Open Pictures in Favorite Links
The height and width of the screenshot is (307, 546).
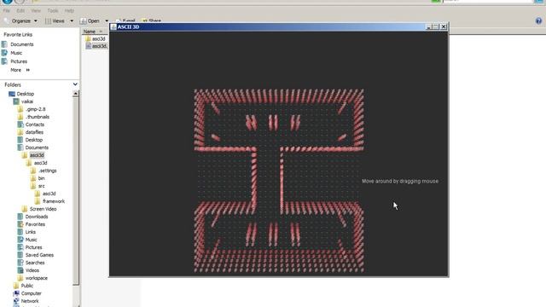(x=19, y=61)
